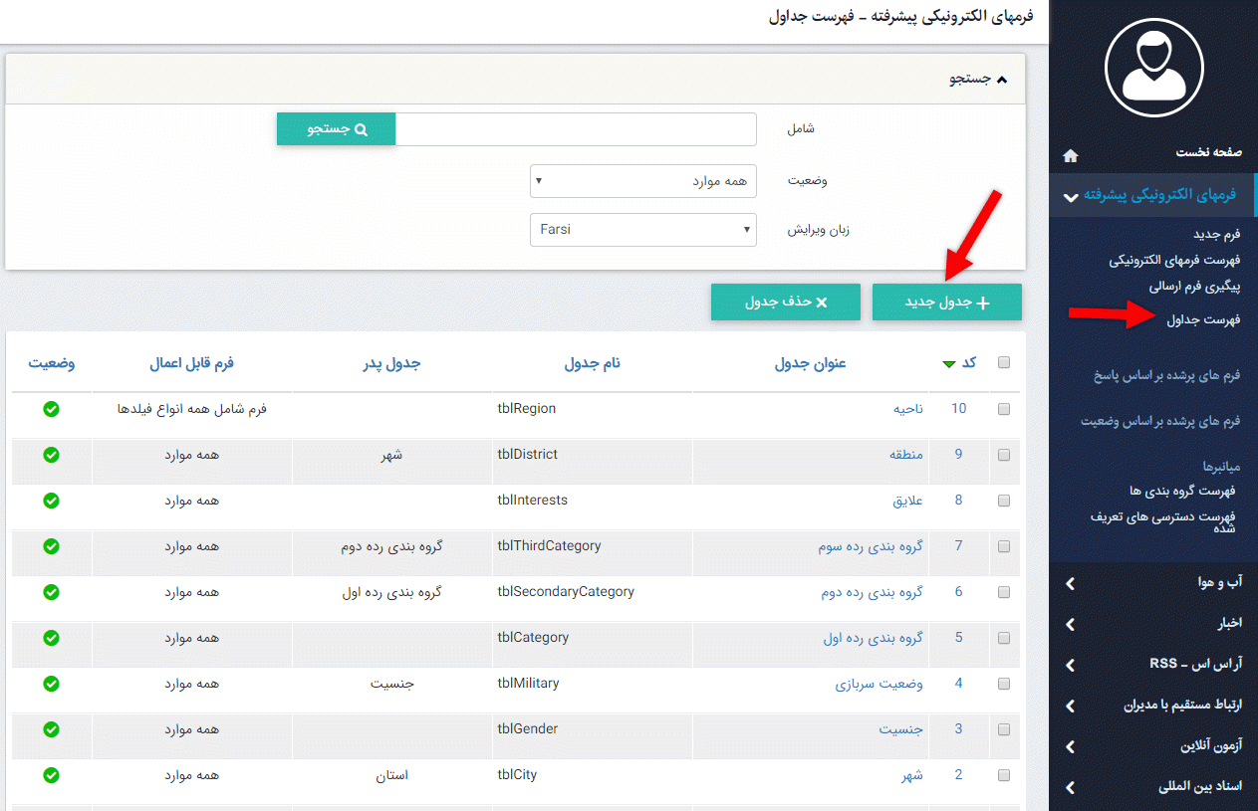Check the checkbox for the tblCategory row
This screenshot has width=1258, height=811.
pyautogui.click(x=1004, y=638)
